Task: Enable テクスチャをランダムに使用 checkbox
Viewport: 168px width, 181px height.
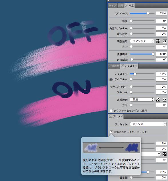Action: pyautogui.click(x=111, y=111)
